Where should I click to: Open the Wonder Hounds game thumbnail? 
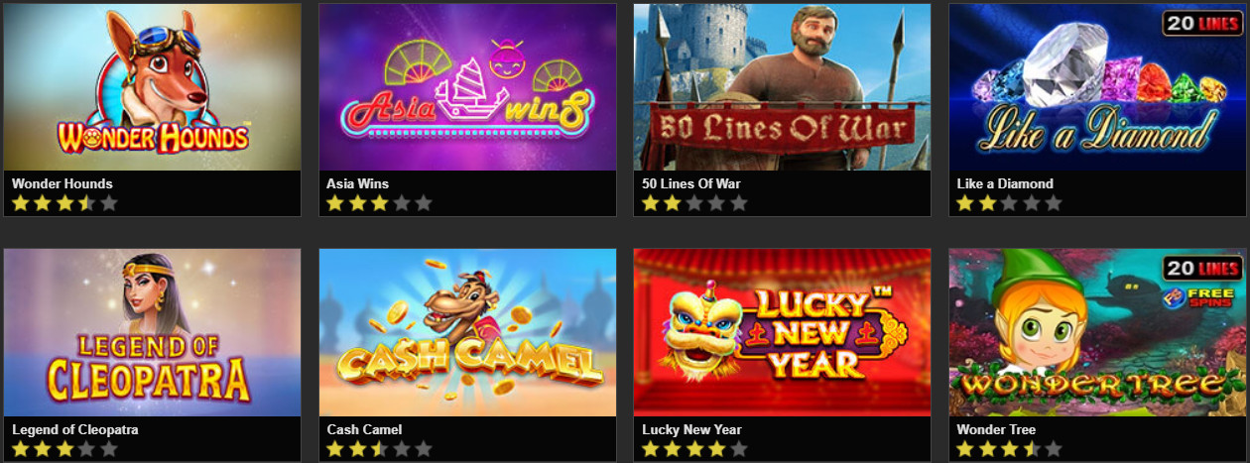(x=152, y=86)
